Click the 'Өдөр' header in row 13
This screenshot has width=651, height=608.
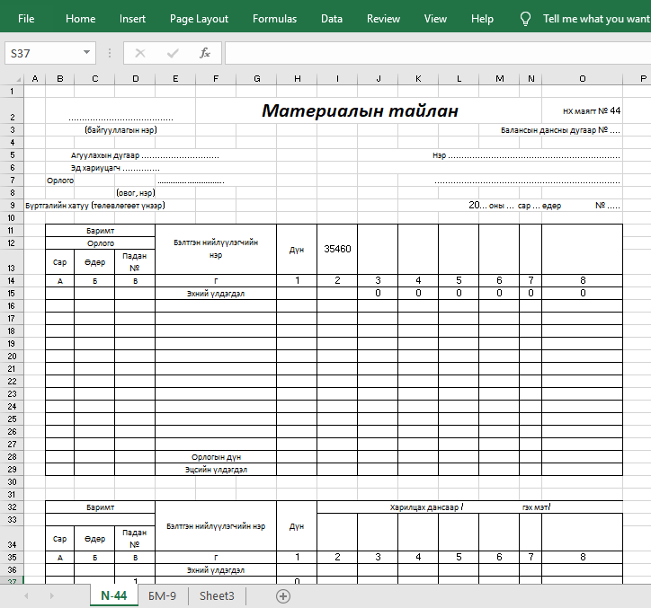point(94,262)
